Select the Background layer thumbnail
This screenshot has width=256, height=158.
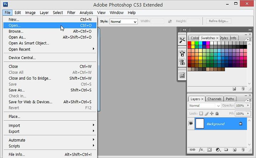(x=200, y=123)
